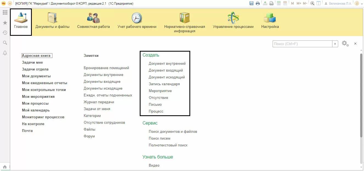Click the Print icon in title bar

(x=258, y=4)
